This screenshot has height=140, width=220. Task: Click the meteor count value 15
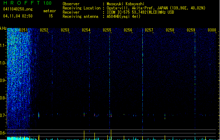coord(51,16)
